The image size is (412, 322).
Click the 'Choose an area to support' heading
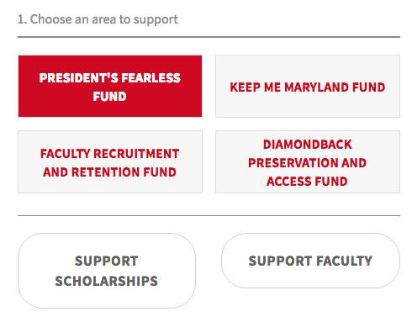98,19
